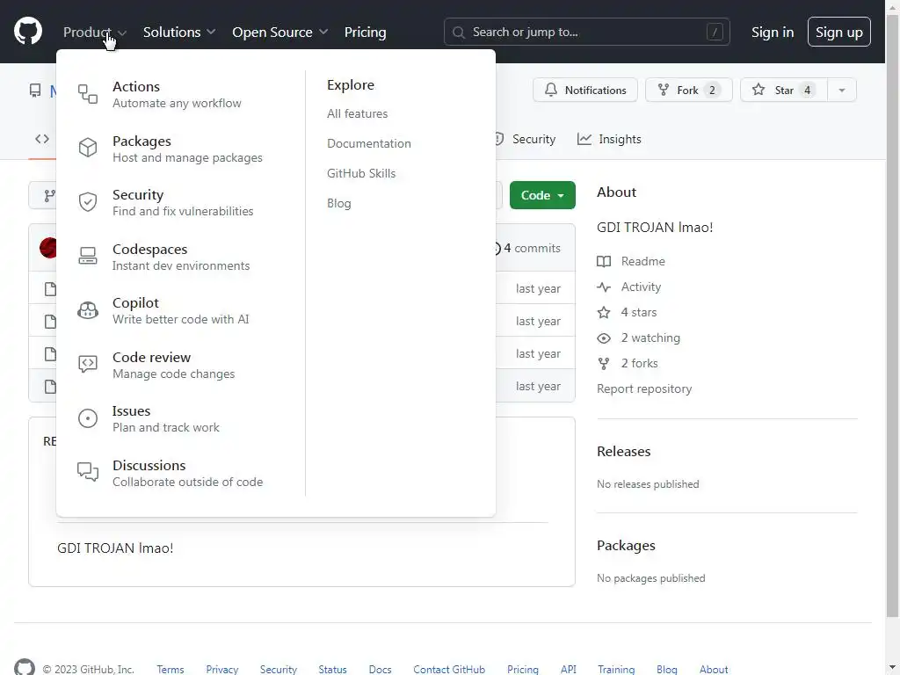Image resolution: width=900 pixels, height=675 pixels.
Task: Click the Fork button
Action: [x=689, y=91]
